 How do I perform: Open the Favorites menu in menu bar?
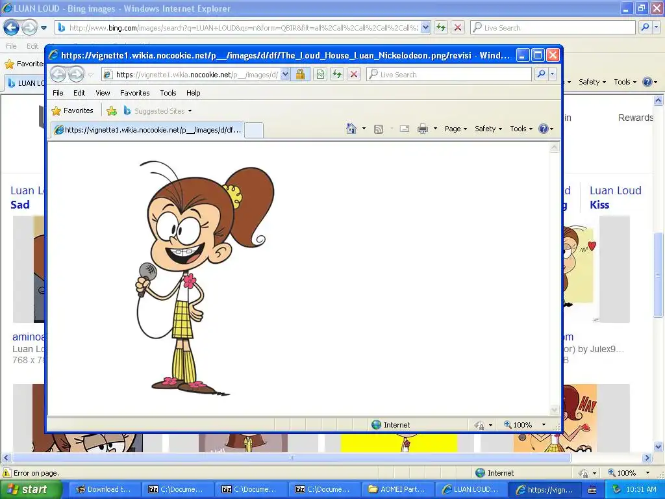tap(135, 93)
